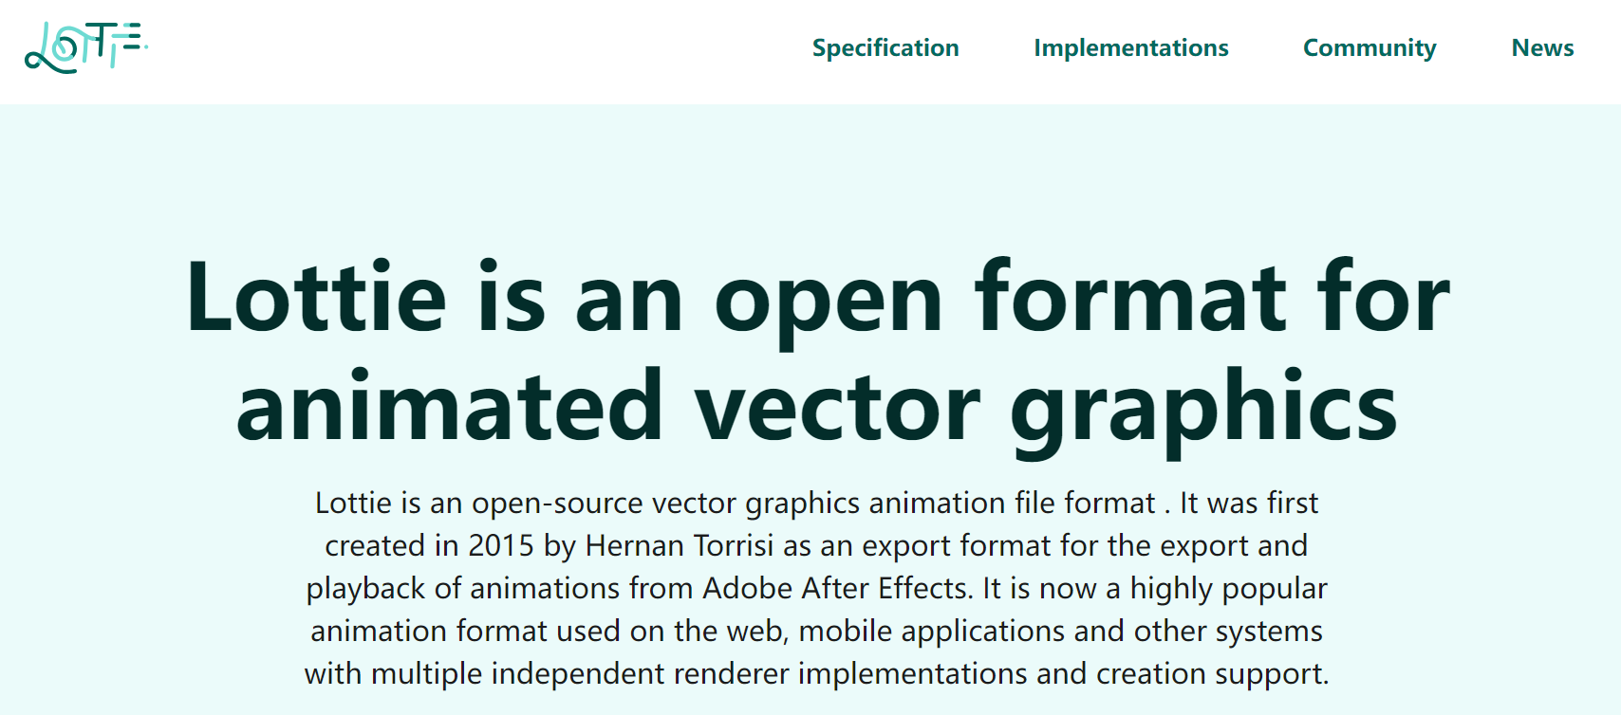Click the Lottie logo icon

coord(85,47)
